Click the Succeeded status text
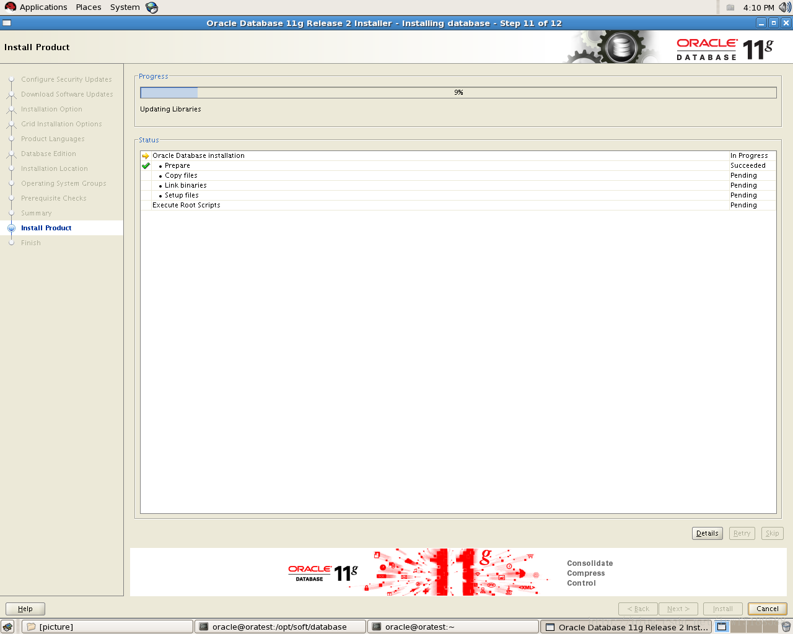 [x=748, y=165]
